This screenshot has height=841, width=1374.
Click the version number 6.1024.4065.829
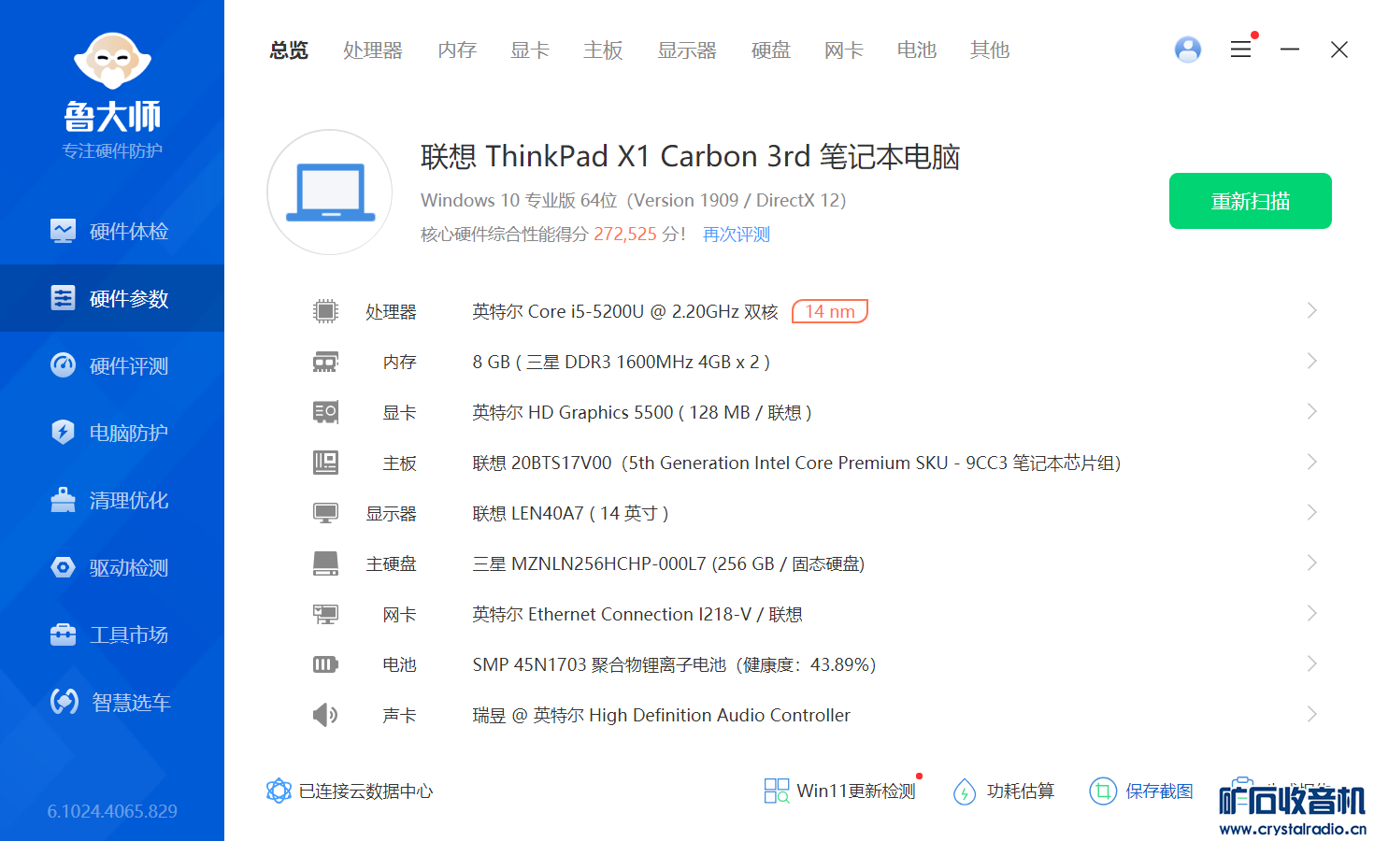(112, 811)
